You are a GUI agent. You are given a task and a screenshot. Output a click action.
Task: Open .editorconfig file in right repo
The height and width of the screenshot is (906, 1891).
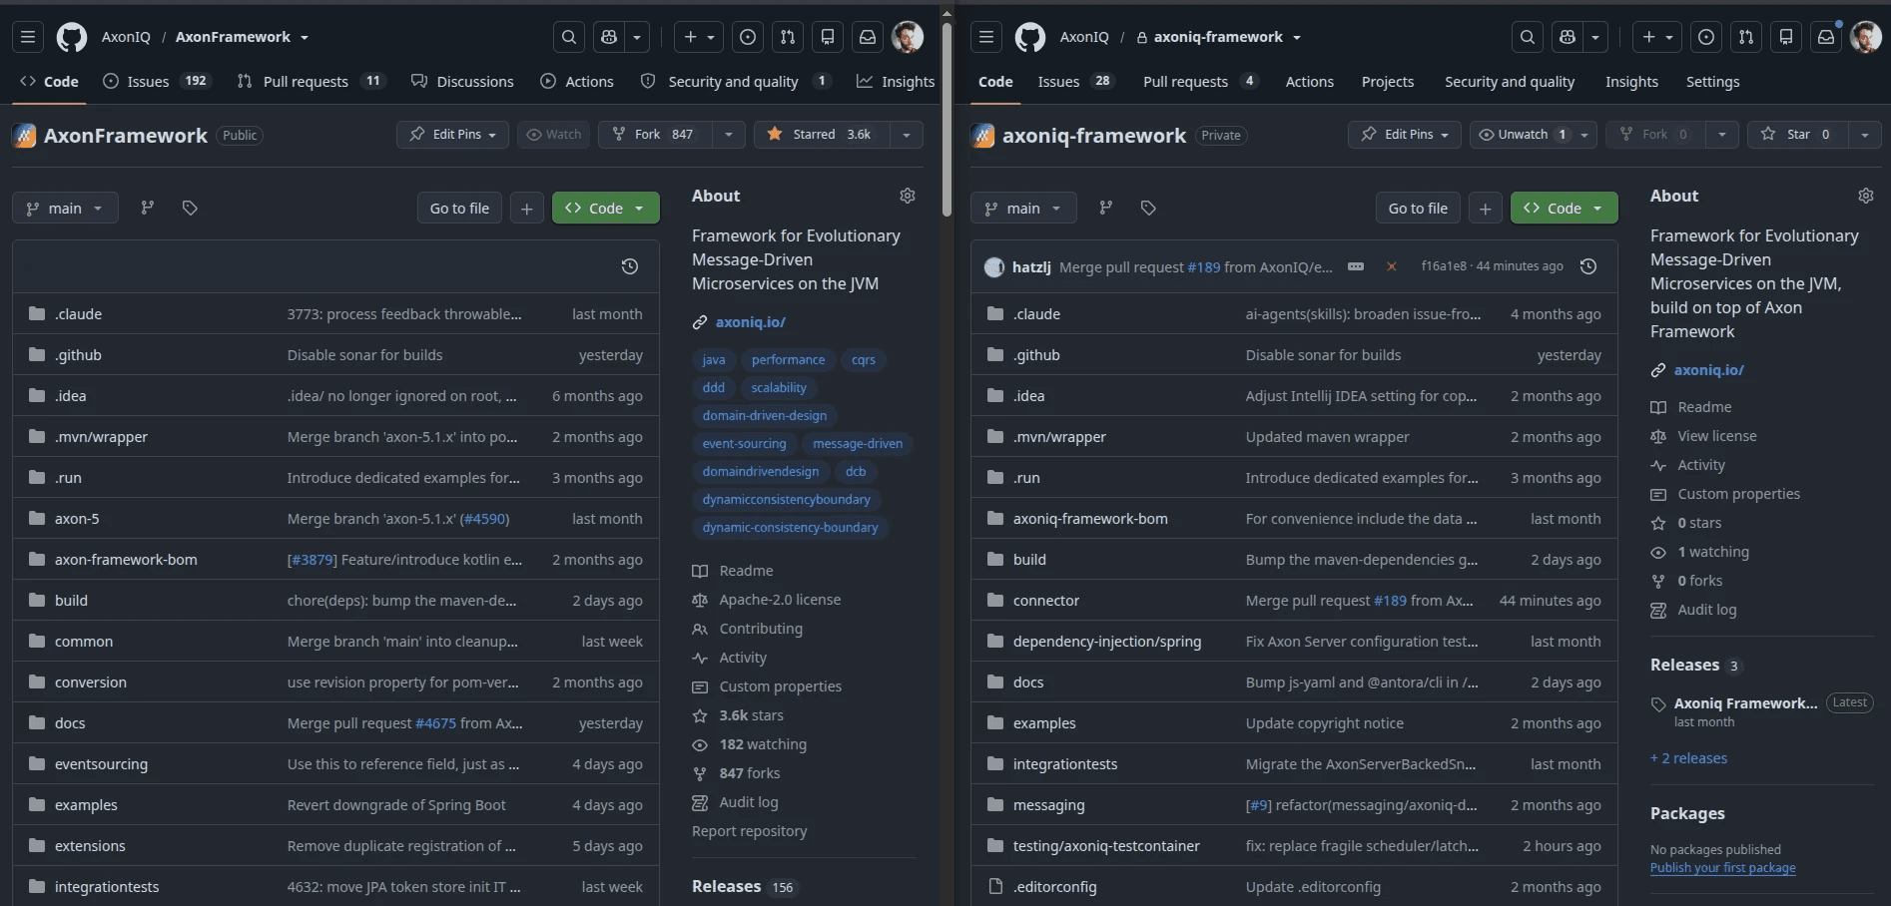[1054, 887]
